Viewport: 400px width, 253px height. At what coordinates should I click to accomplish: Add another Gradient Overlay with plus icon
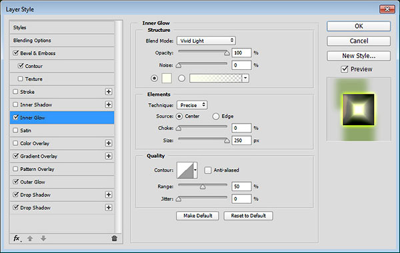click(109, 156)
